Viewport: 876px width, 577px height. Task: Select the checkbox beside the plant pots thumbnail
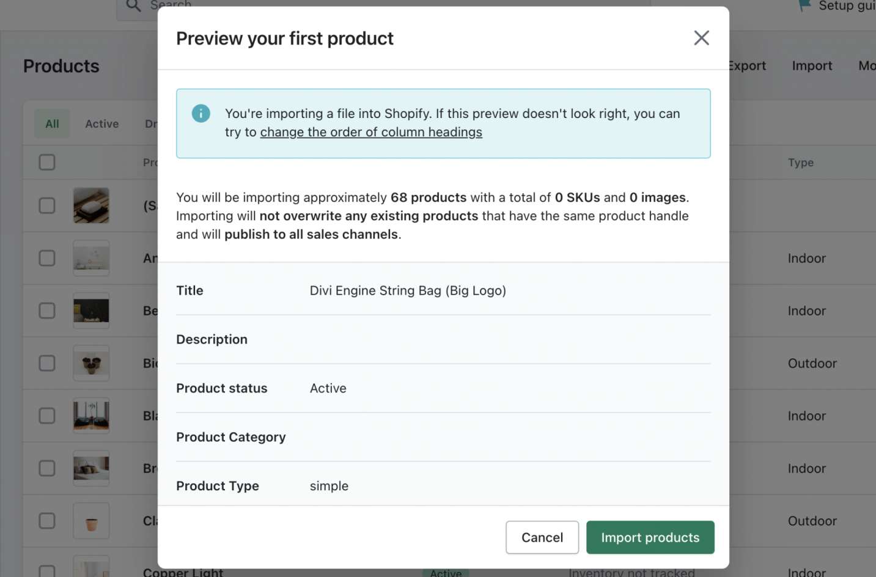coord(47,363)
